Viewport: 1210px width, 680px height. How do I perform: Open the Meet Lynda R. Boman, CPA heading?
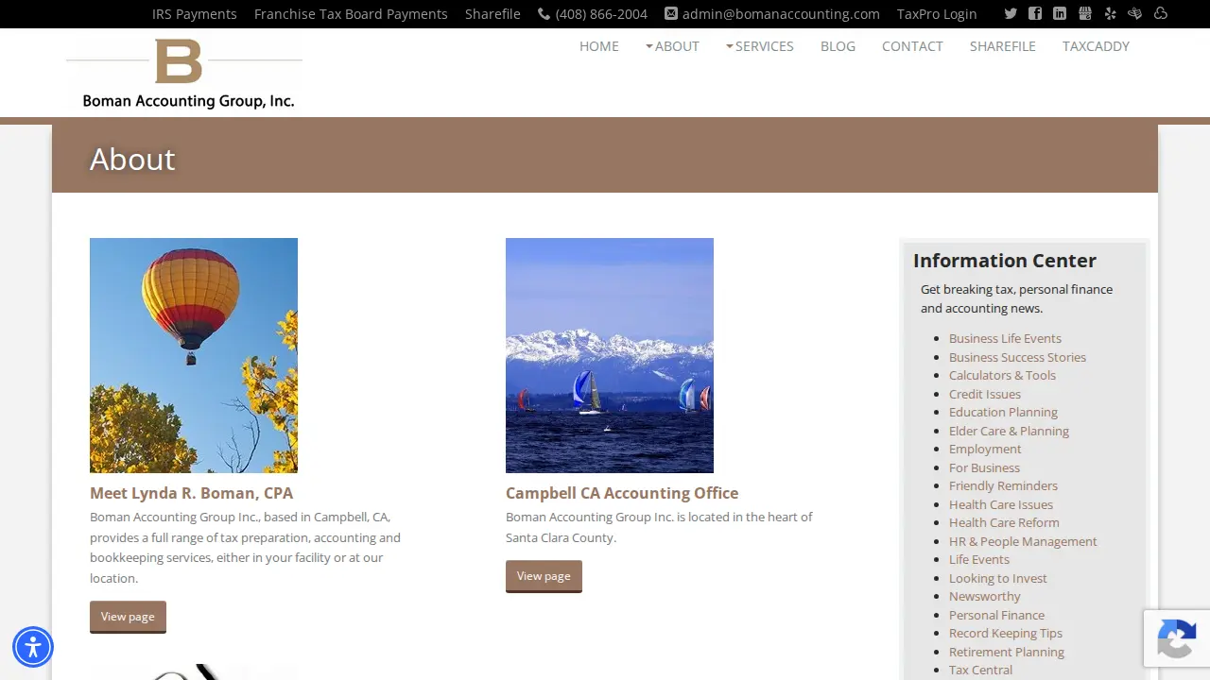(x=191, y=493)
